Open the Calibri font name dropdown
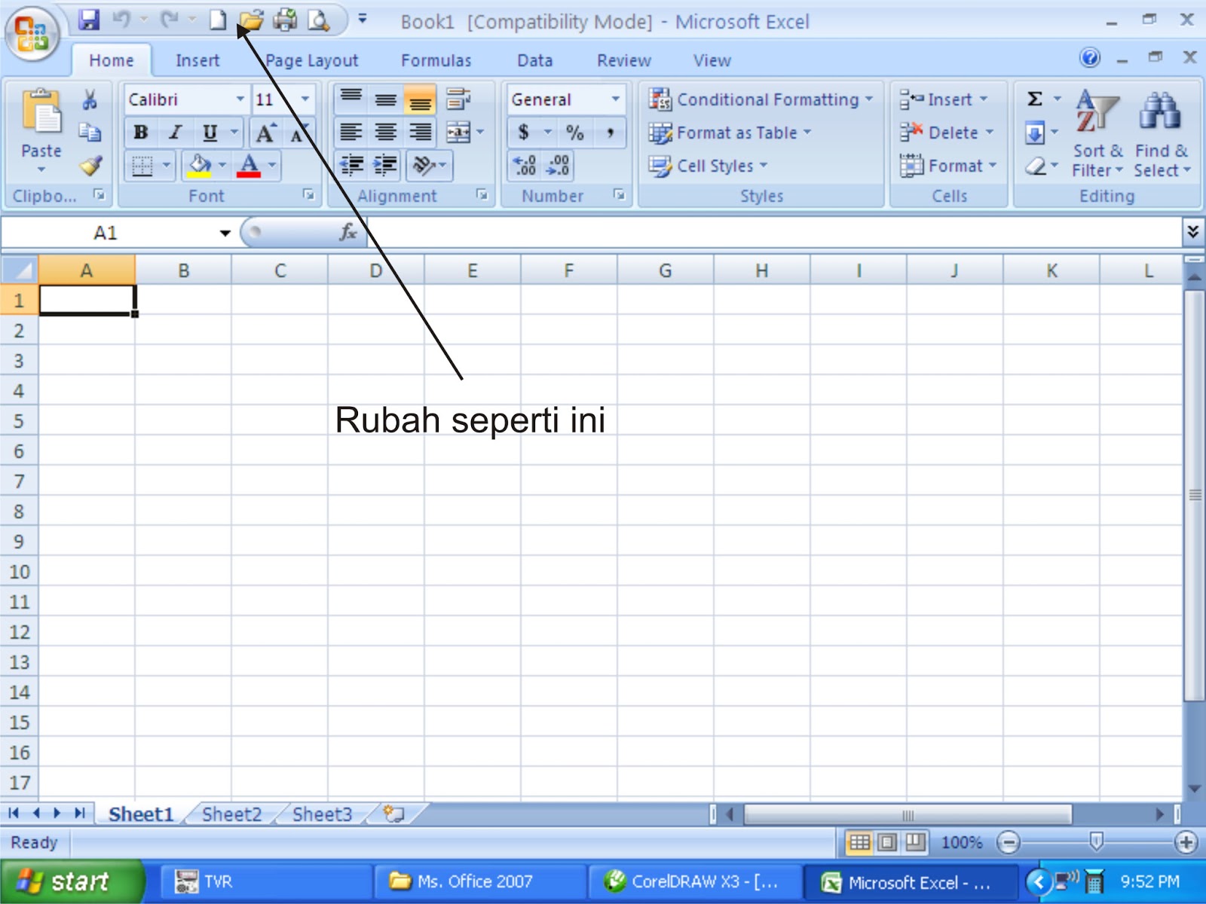The width and height of the screenshot is (1206, 904). [x=240, y=99]
